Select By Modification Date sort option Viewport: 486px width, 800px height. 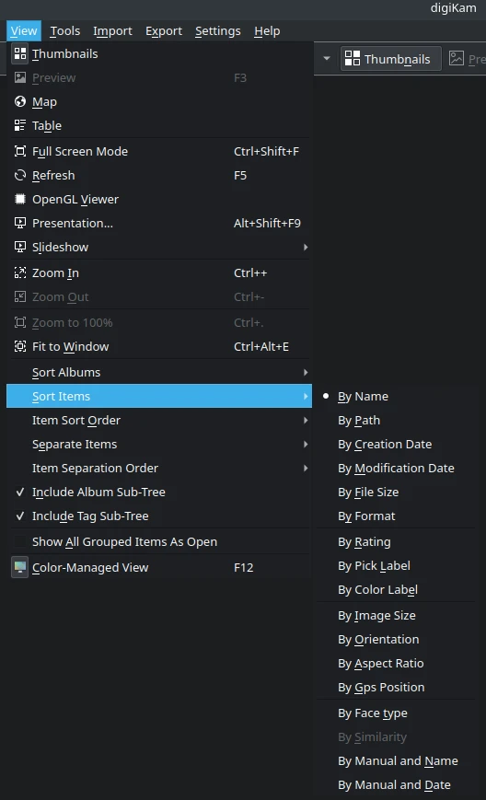396,469
